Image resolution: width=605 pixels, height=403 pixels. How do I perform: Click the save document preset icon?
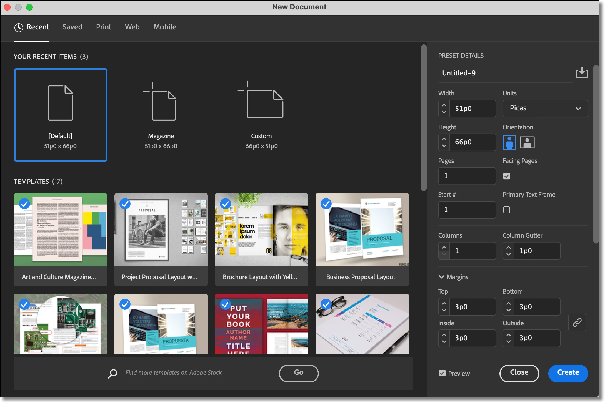[581, 73]
